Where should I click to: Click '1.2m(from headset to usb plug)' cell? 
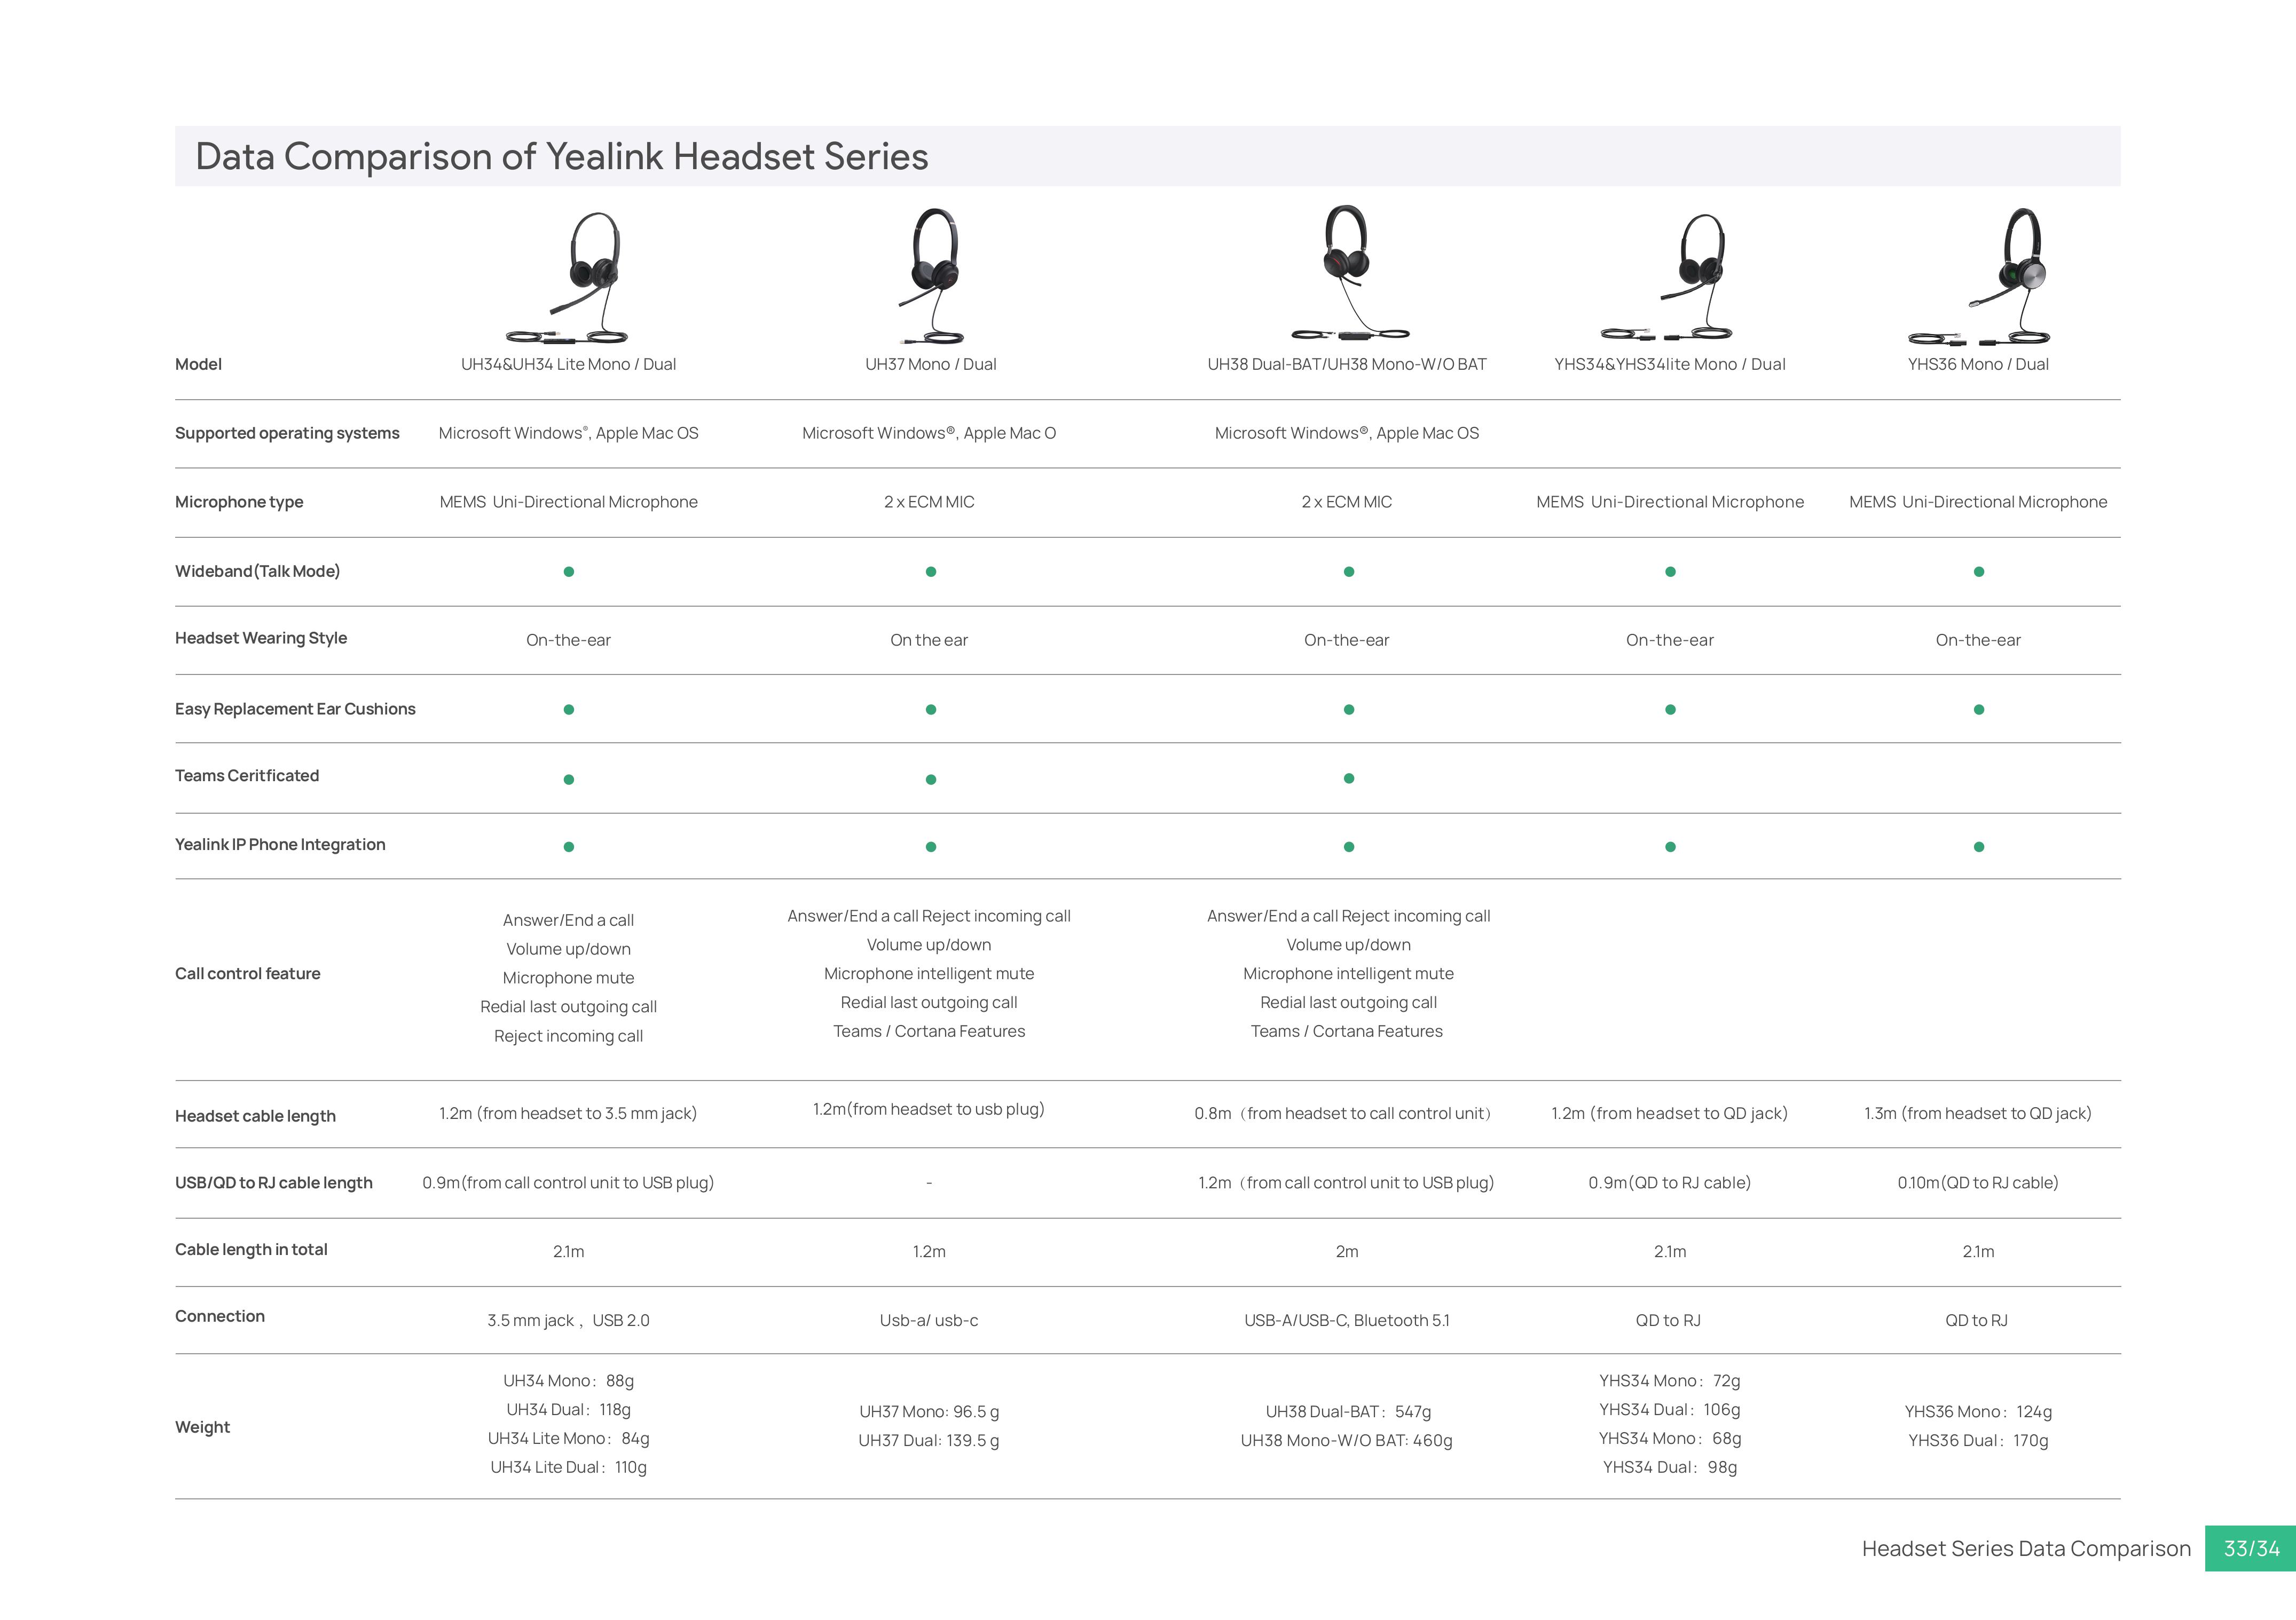point(929,1110)
